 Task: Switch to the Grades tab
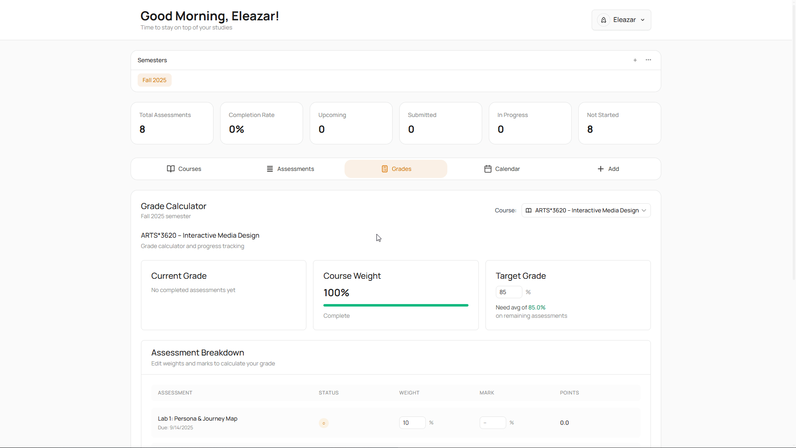pos(396,169)
